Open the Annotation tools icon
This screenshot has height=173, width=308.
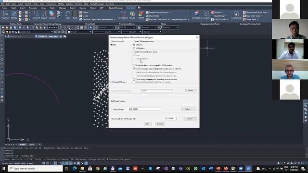[123, 15]
